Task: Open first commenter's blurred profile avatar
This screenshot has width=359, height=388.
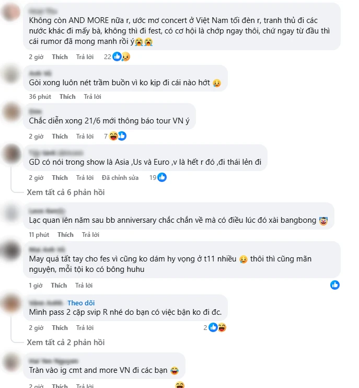Action: click(11, 12)
